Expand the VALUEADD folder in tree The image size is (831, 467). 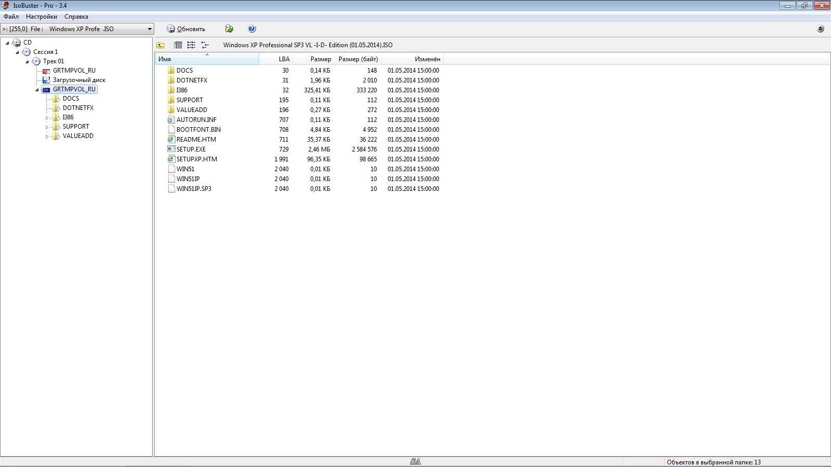point(47,136)
